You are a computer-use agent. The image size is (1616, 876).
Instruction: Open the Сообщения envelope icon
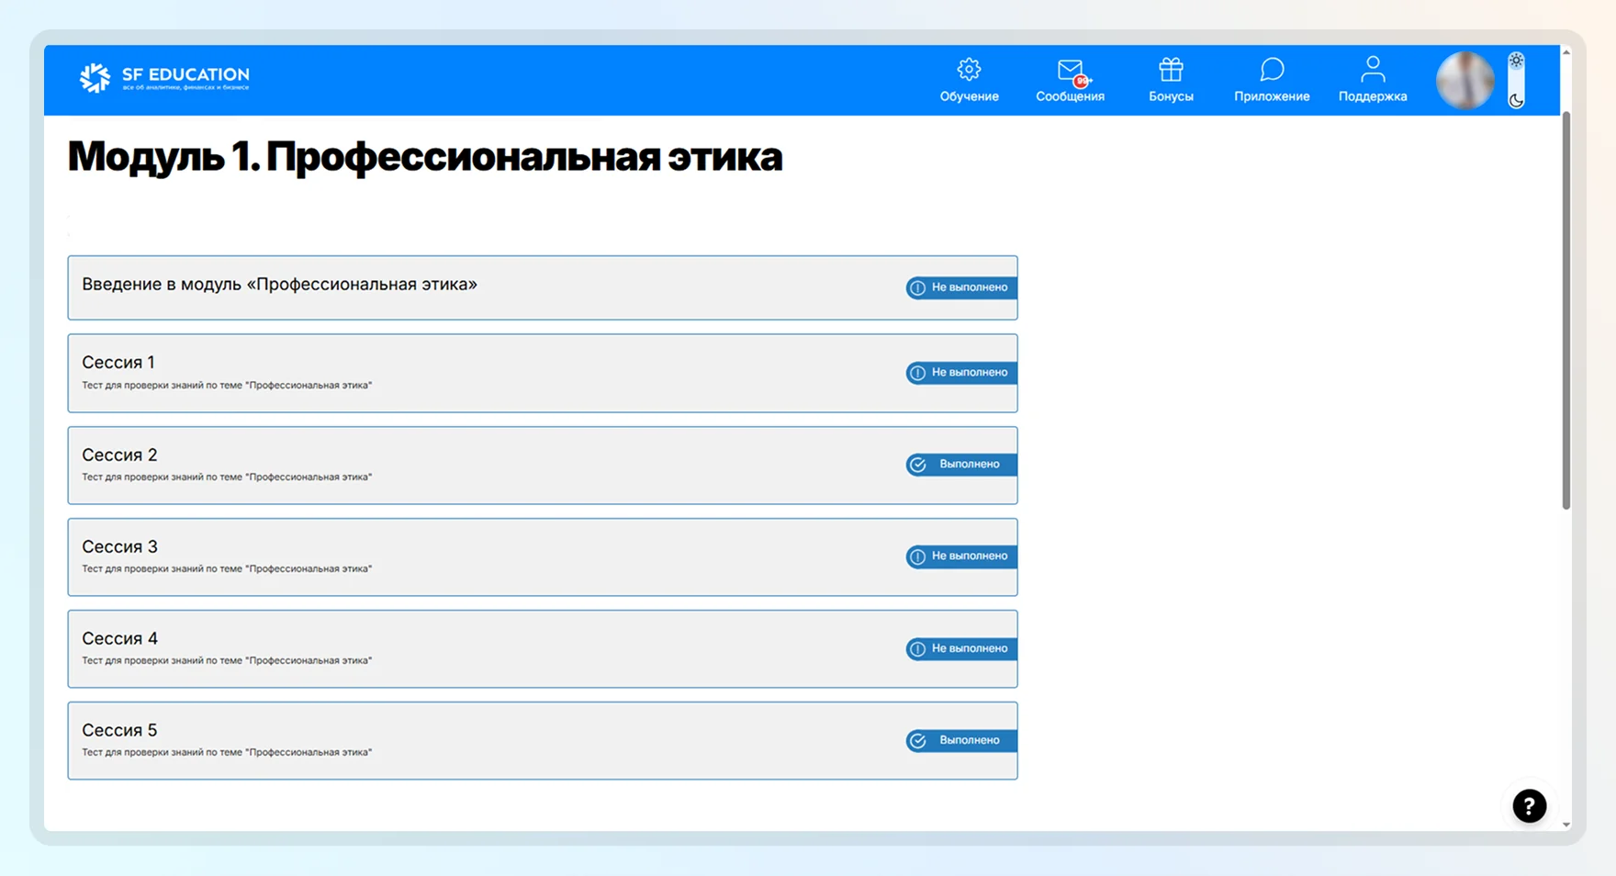click(1071, 72)
